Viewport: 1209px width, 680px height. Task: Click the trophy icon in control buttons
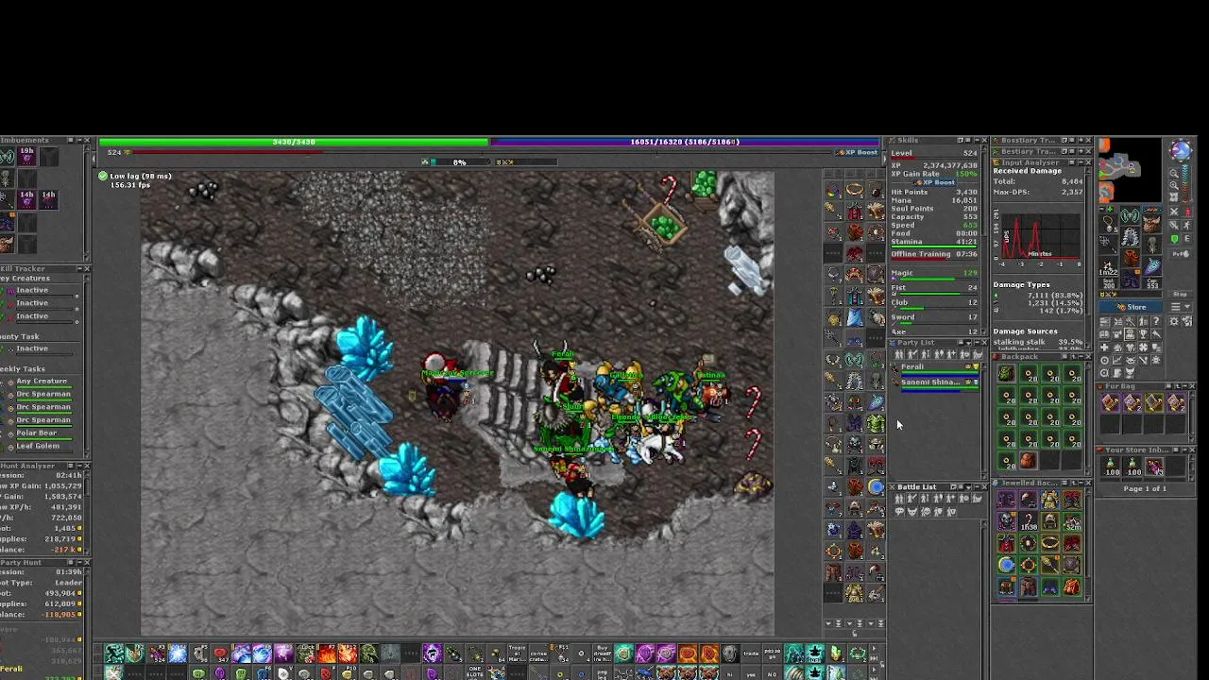[1143, 333]
